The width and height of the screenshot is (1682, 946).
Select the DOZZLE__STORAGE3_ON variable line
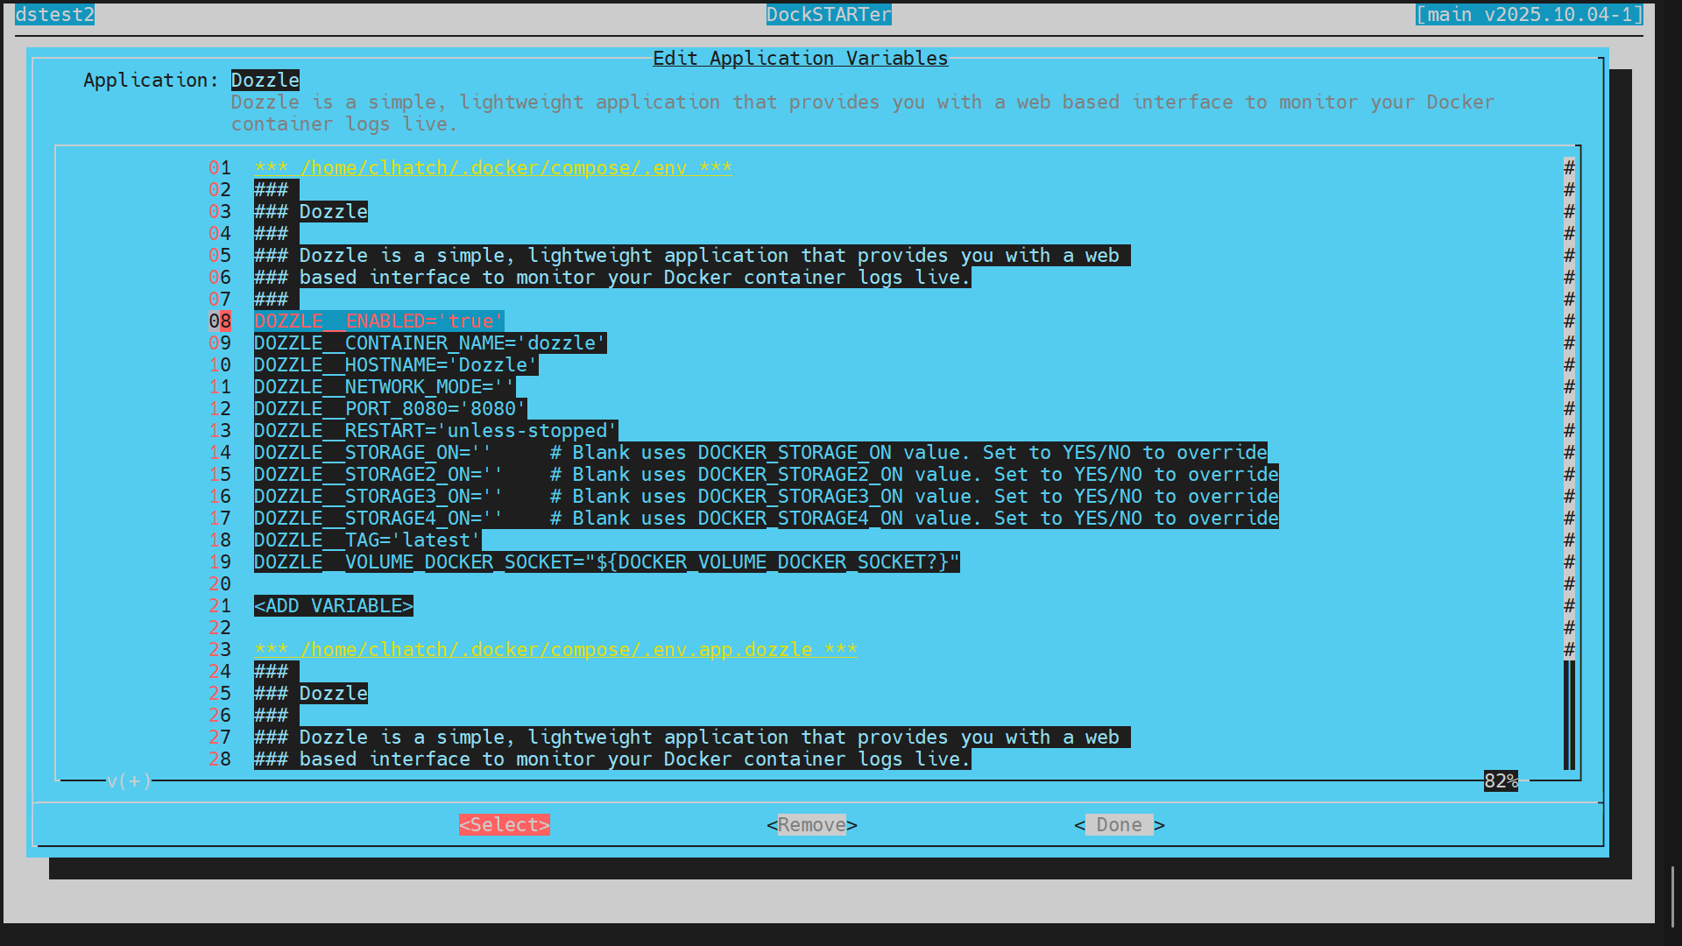coord(378,497)
